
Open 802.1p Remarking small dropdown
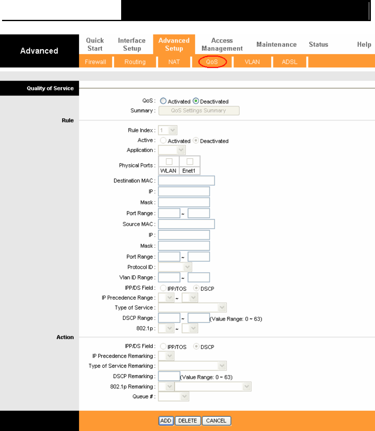(x=166, y=386)
